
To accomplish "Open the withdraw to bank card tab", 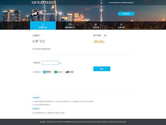I will [x=70, y=26].
